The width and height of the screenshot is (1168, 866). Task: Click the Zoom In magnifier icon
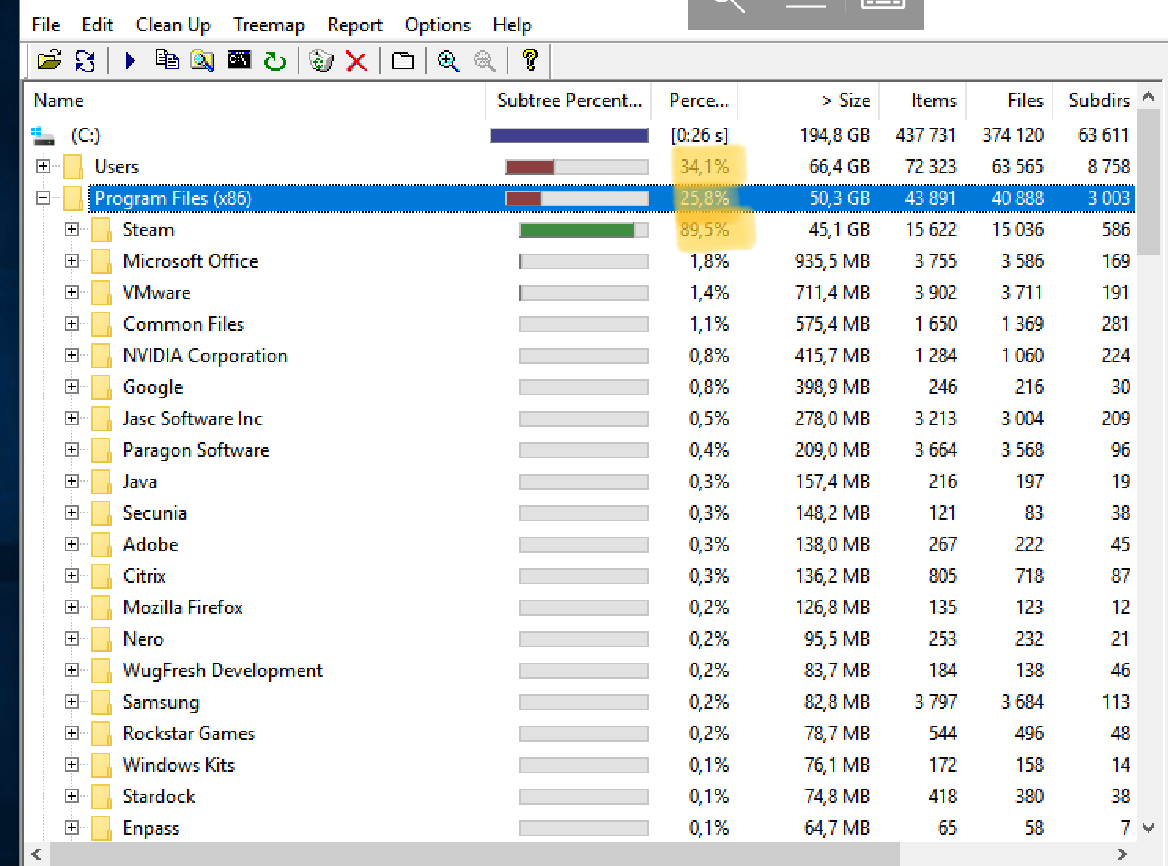coord(449,61)
